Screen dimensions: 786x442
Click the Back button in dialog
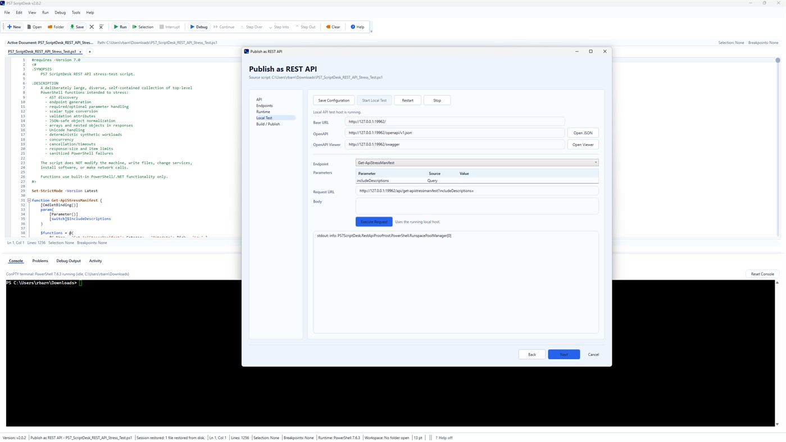532,354
